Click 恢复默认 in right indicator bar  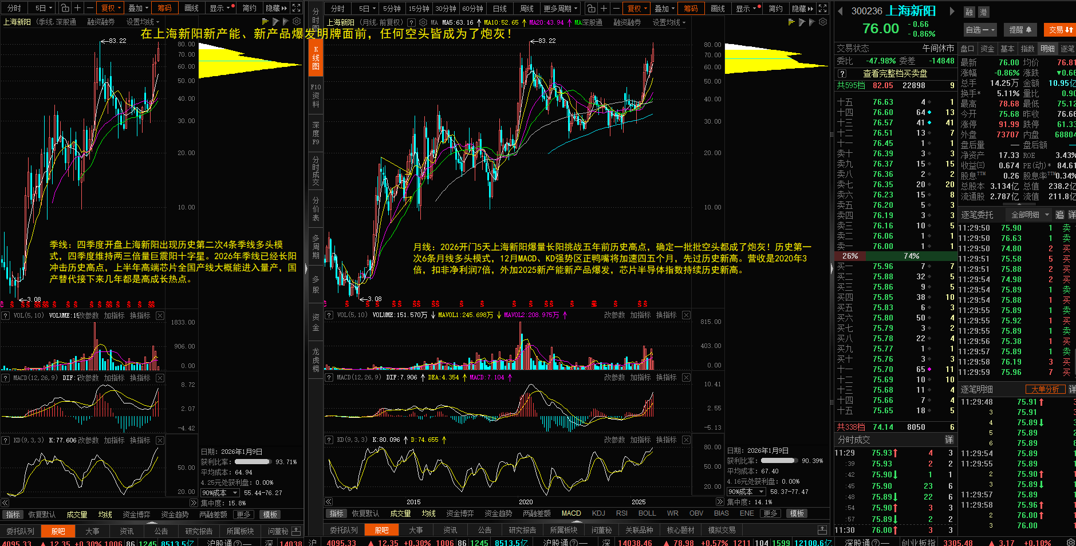point(365,513)
